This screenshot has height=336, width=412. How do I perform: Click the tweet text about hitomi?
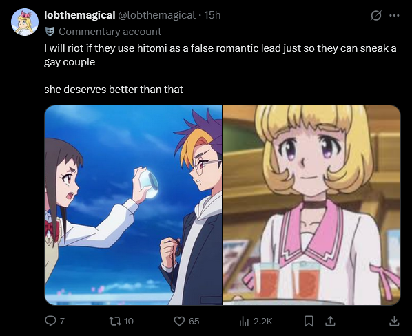pyautogui.click(x=220, y=69)
